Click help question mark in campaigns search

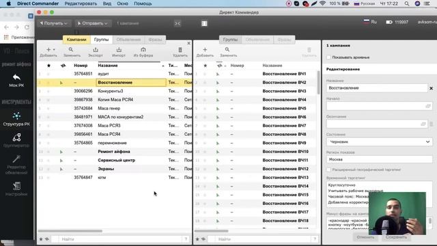coord(186,239)
